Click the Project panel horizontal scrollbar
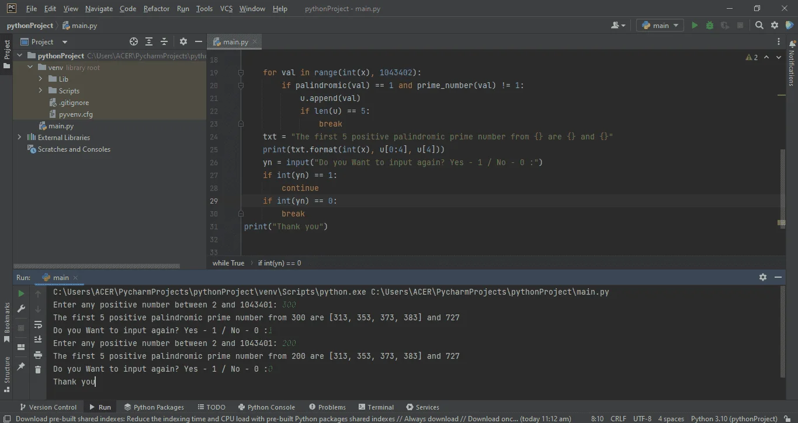 [96, 266]
